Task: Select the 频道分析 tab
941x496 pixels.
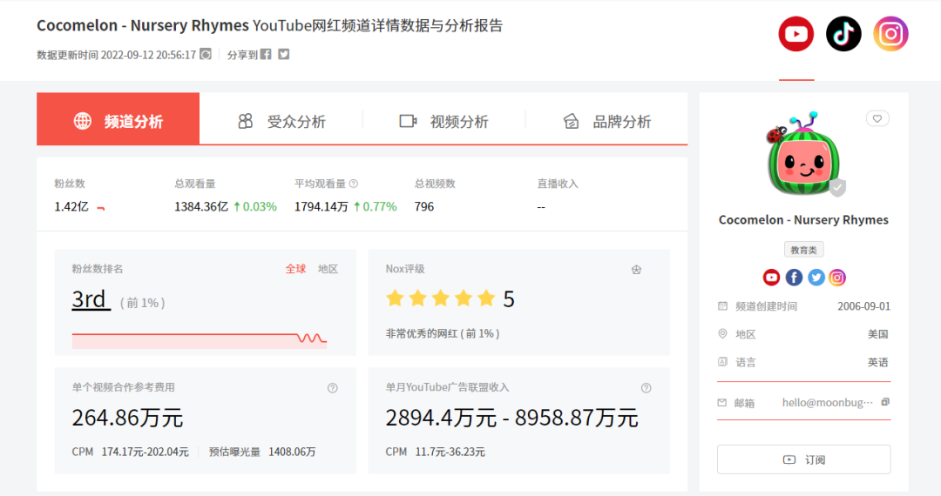Action: tap(118, 118)
